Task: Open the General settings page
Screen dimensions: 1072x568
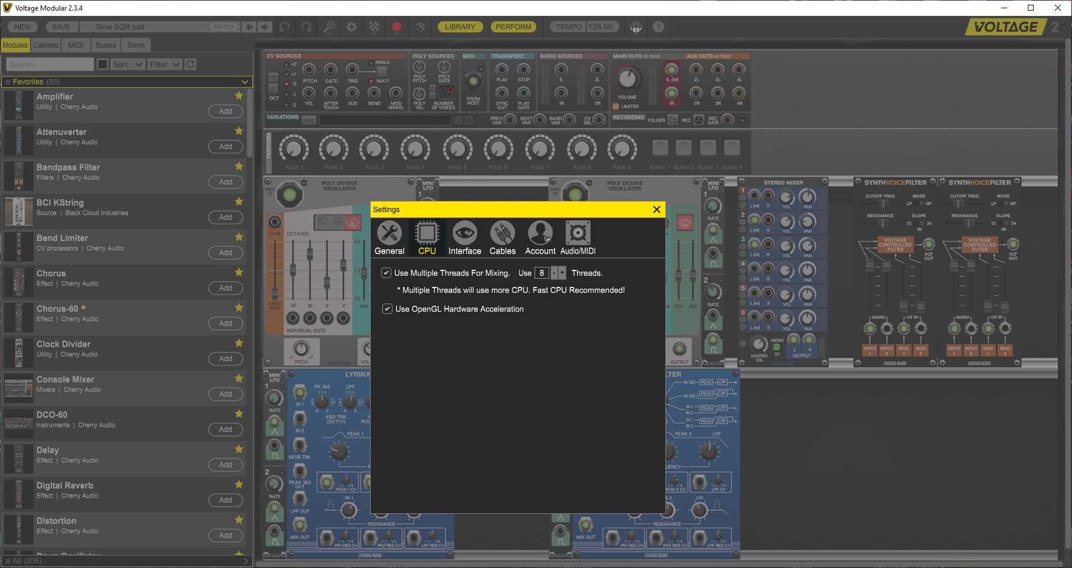Action: (390, 238)
